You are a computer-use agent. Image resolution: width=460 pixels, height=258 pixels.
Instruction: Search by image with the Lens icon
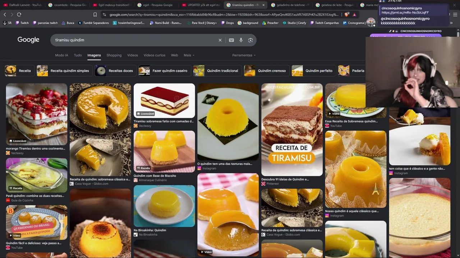(x=250, y=40)
